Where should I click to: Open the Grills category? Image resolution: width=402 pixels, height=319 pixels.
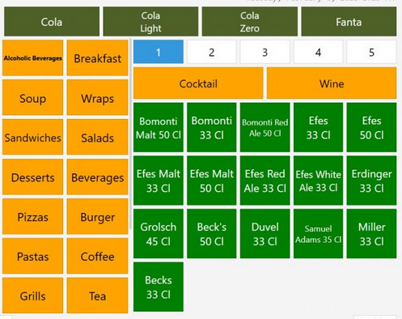click(x=32, y=296)
